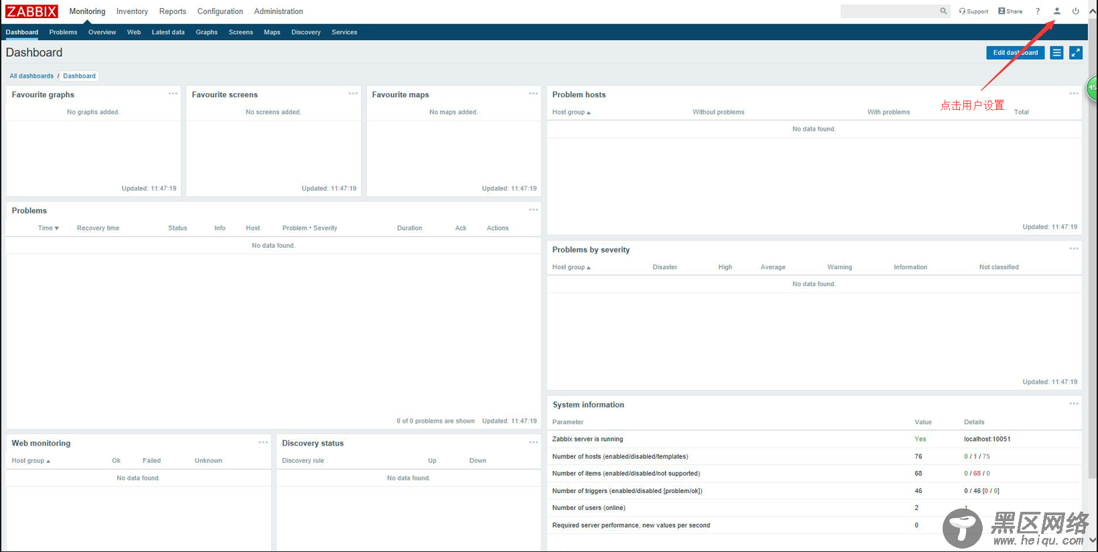Click the Zabbix logo
Image resolution: width=1098 pixels, height=552 pixels.
coord(31,11)
